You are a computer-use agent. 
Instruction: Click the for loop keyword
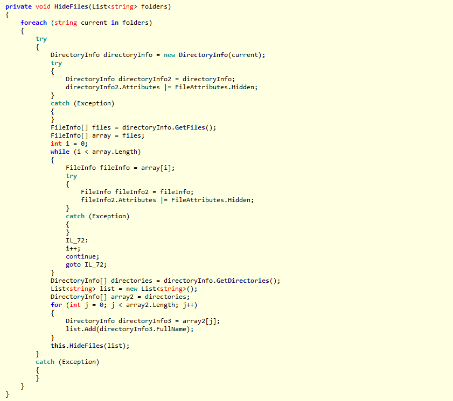[x=56, y=305]
